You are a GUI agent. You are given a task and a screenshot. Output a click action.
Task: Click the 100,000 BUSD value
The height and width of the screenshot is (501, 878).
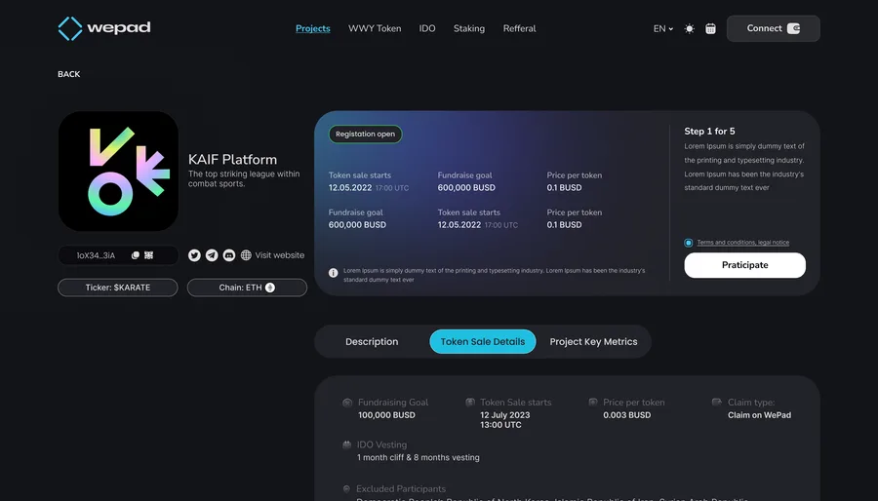[386, 415]
